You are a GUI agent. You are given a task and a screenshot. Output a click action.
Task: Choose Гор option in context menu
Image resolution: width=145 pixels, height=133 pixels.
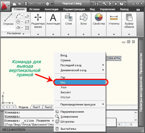[80, 77]
